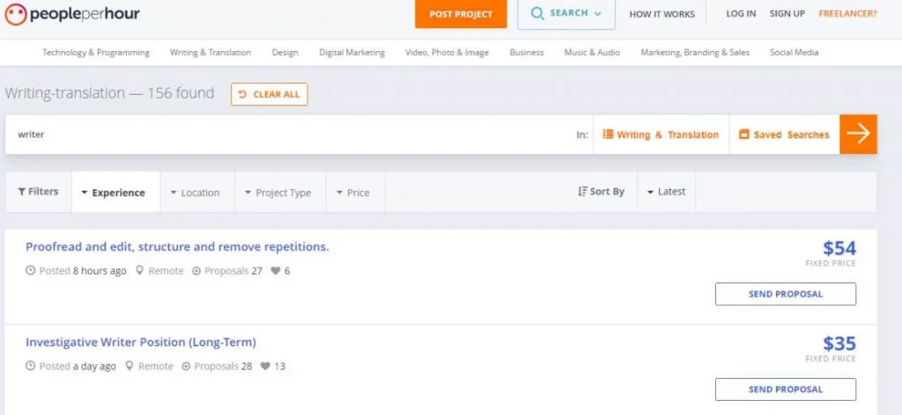Click the heart icon on the Investigative Writer listing

pos(265,367)
